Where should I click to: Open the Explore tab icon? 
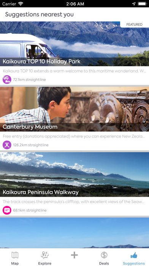click(45, 255)
